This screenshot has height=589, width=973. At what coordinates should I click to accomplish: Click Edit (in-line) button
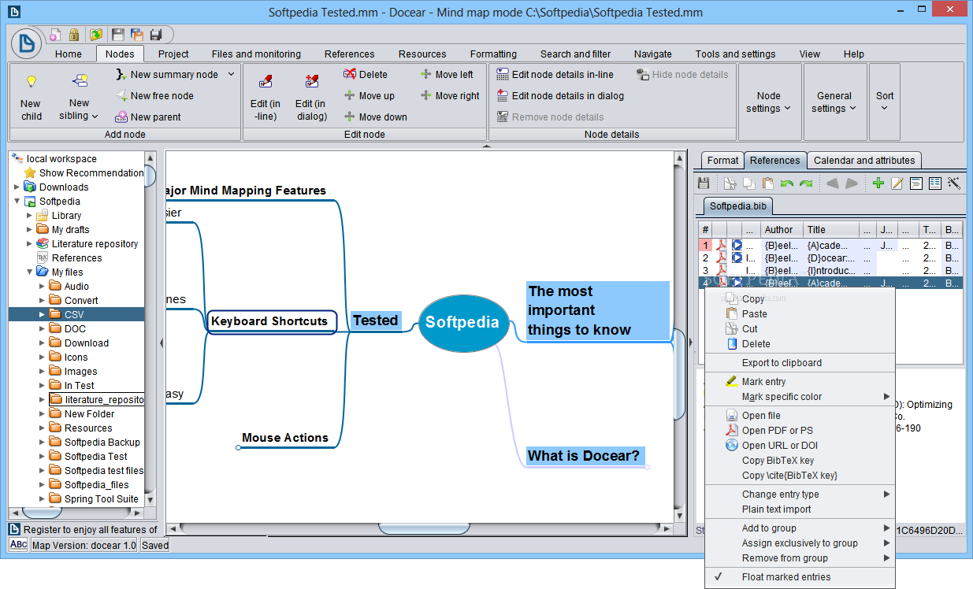pos(265,98)
